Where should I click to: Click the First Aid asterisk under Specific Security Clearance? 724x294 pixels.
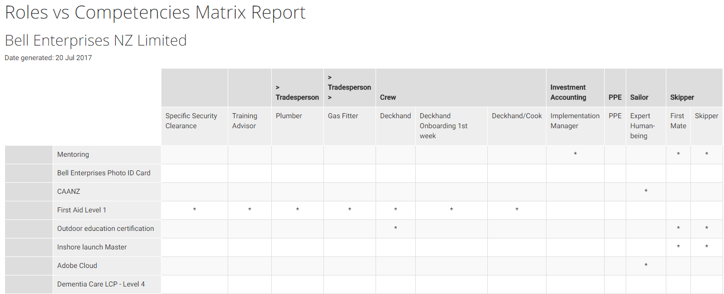click(195, 210)
